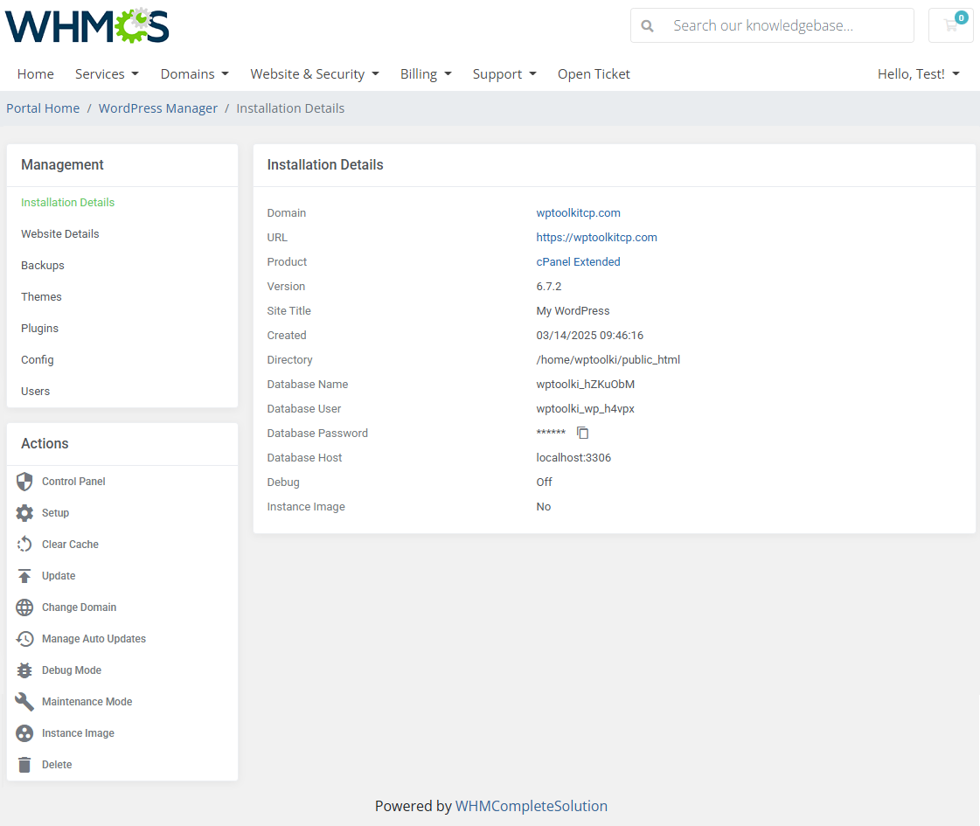Screen dimensions: 980x826
Task: Click the site title My WordPress
Action: 573,311
